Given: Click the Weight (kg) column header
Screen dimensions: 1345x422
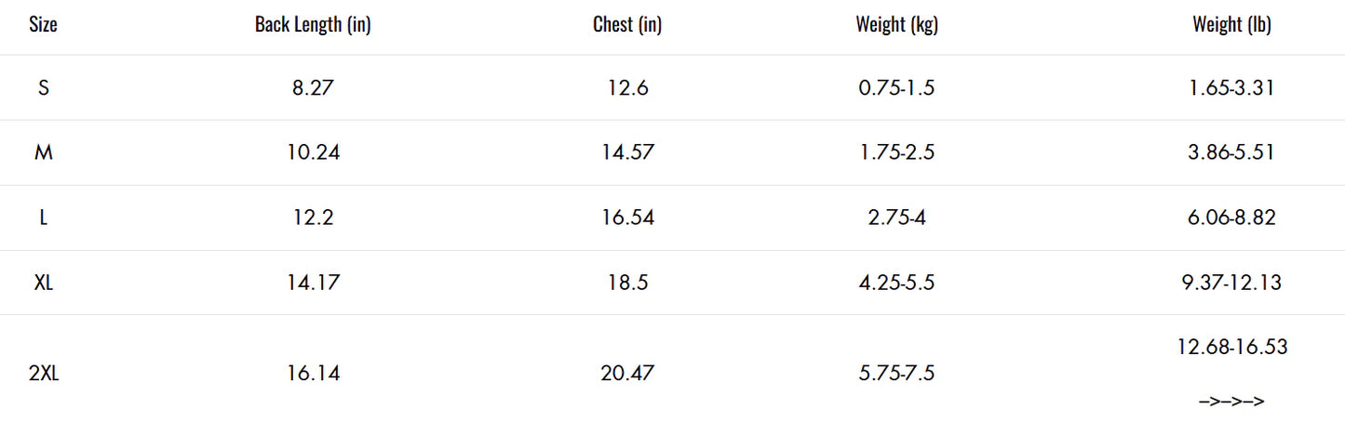Looking at the screenshot, I should (897, 25).
